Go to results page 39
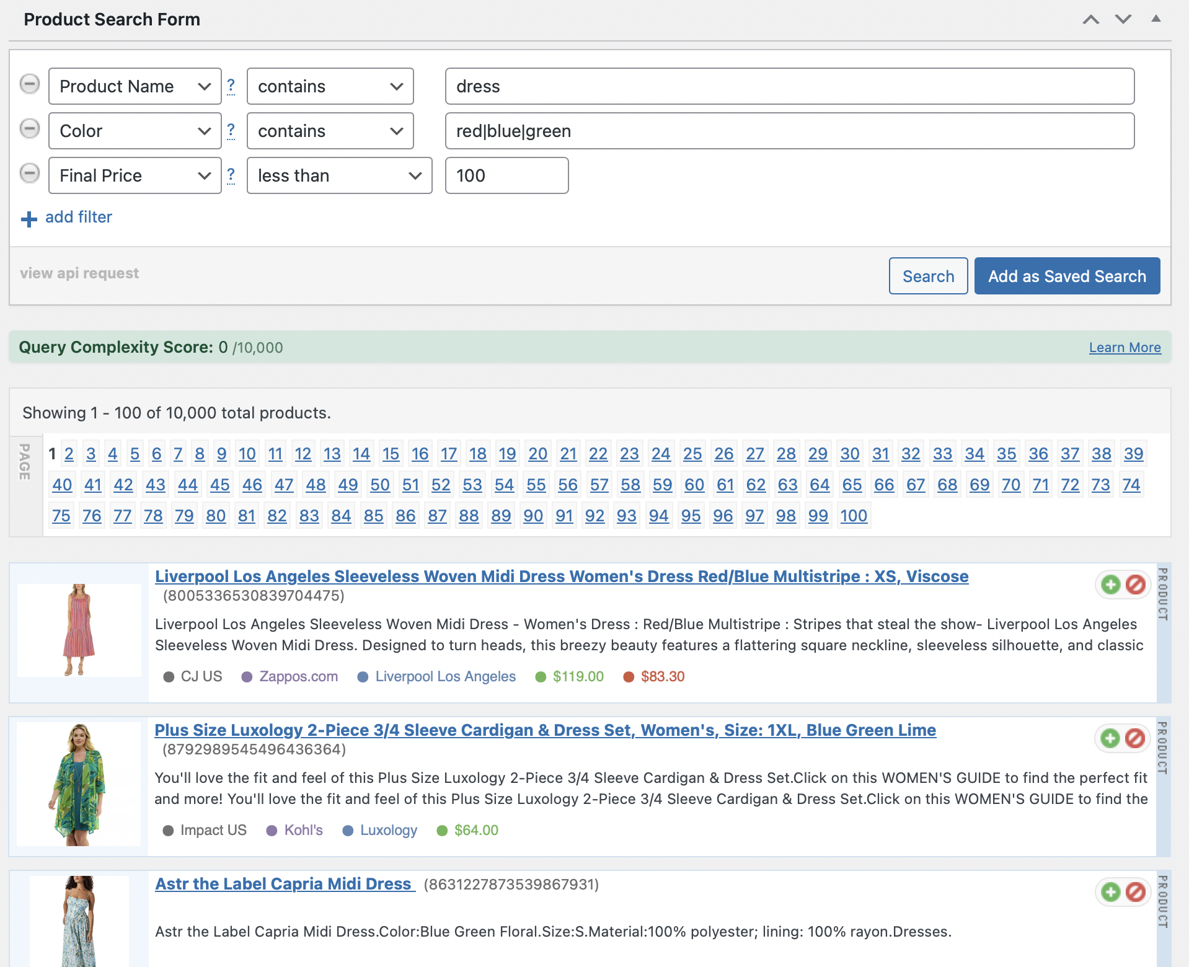The height and width of the screenshot is (967, 1189). tap(1133, 454)
